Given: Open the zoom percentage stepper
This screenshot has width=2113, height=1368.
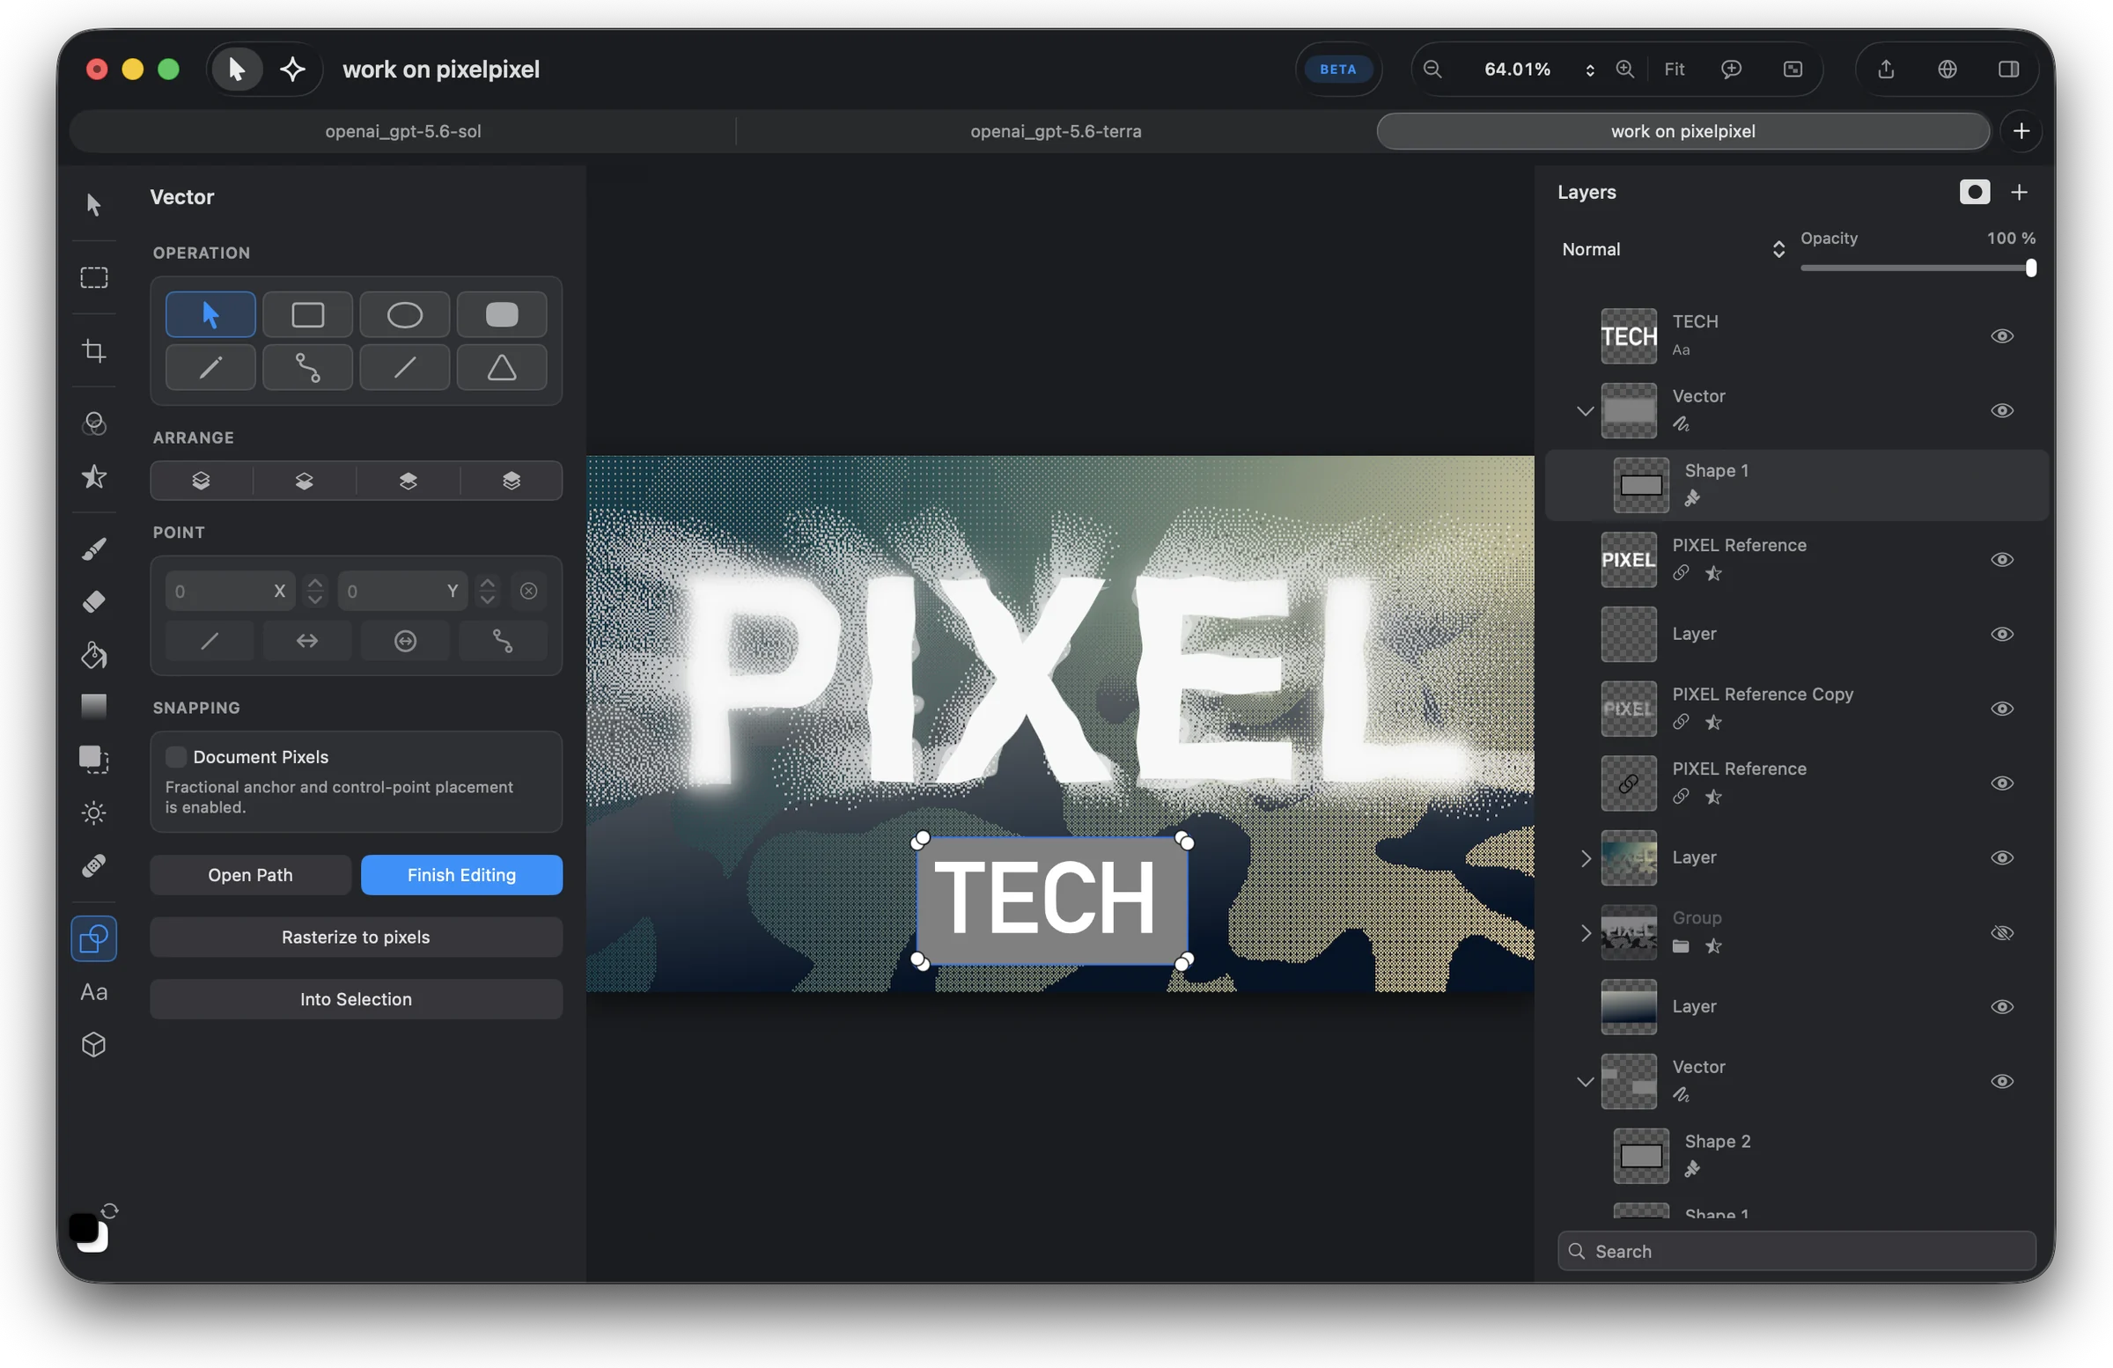Looking at the screenshot, I should 1590,70.
